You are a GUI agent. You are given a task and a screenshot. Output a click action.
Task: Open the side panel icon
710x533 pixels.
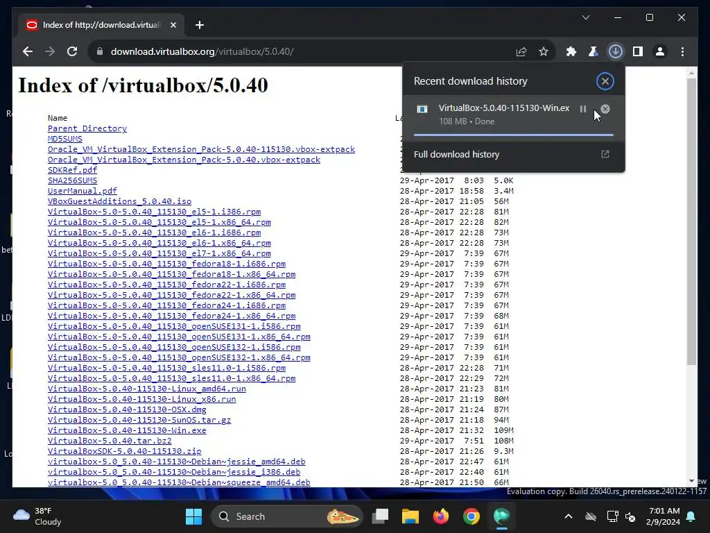(x=638, y=51)
